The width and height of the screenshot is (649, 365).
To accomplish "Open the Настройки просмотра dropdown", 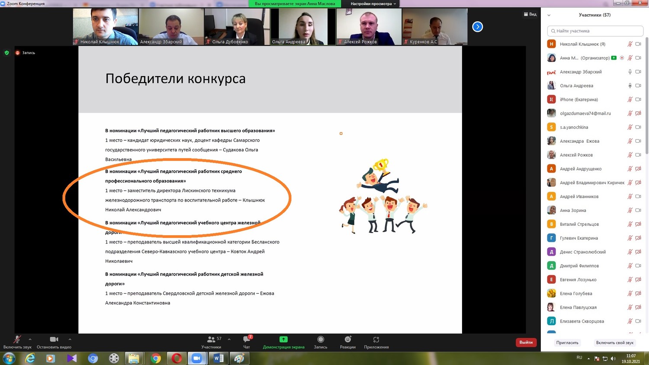I will (373, 3).
